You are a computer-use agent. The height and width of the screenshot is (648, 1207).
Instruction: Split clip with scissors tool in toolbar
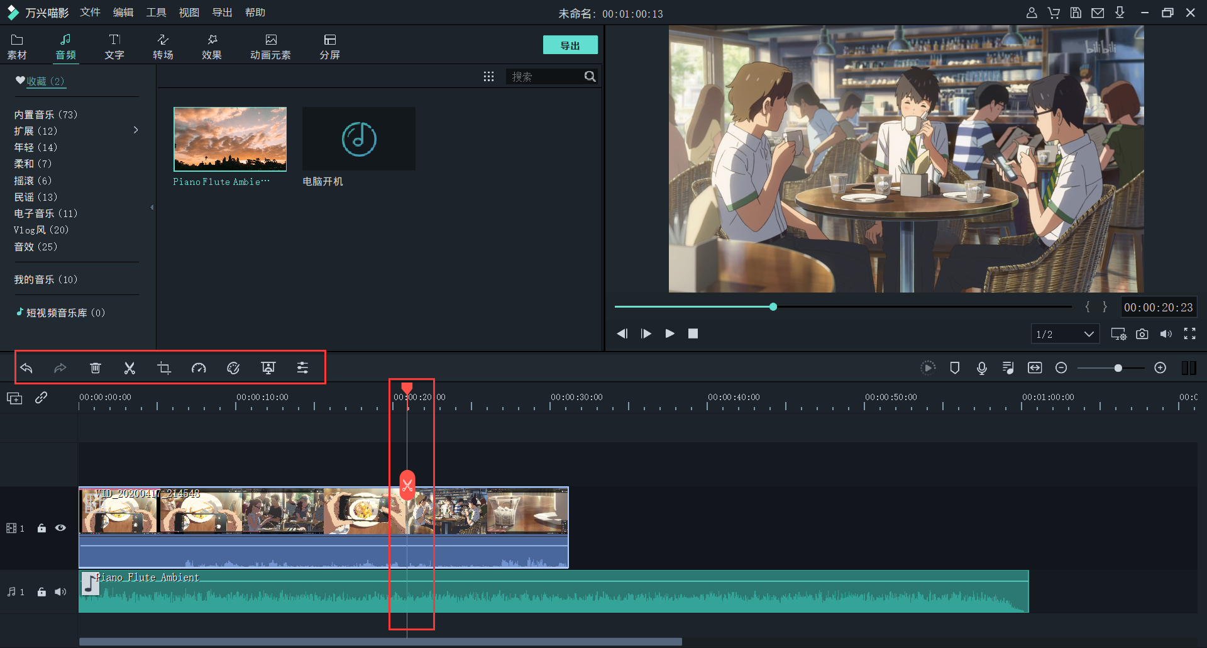(x=130, y=368)
